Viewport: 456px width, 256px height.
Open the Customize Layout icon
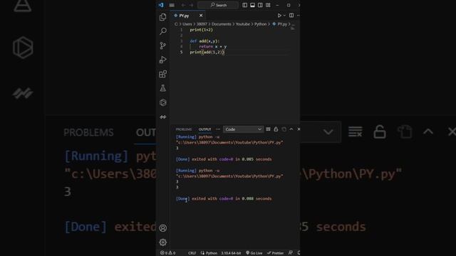[x=268, y=5]
